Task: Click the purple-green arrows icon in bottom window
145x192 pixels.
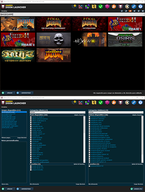Action: point(87,102)
